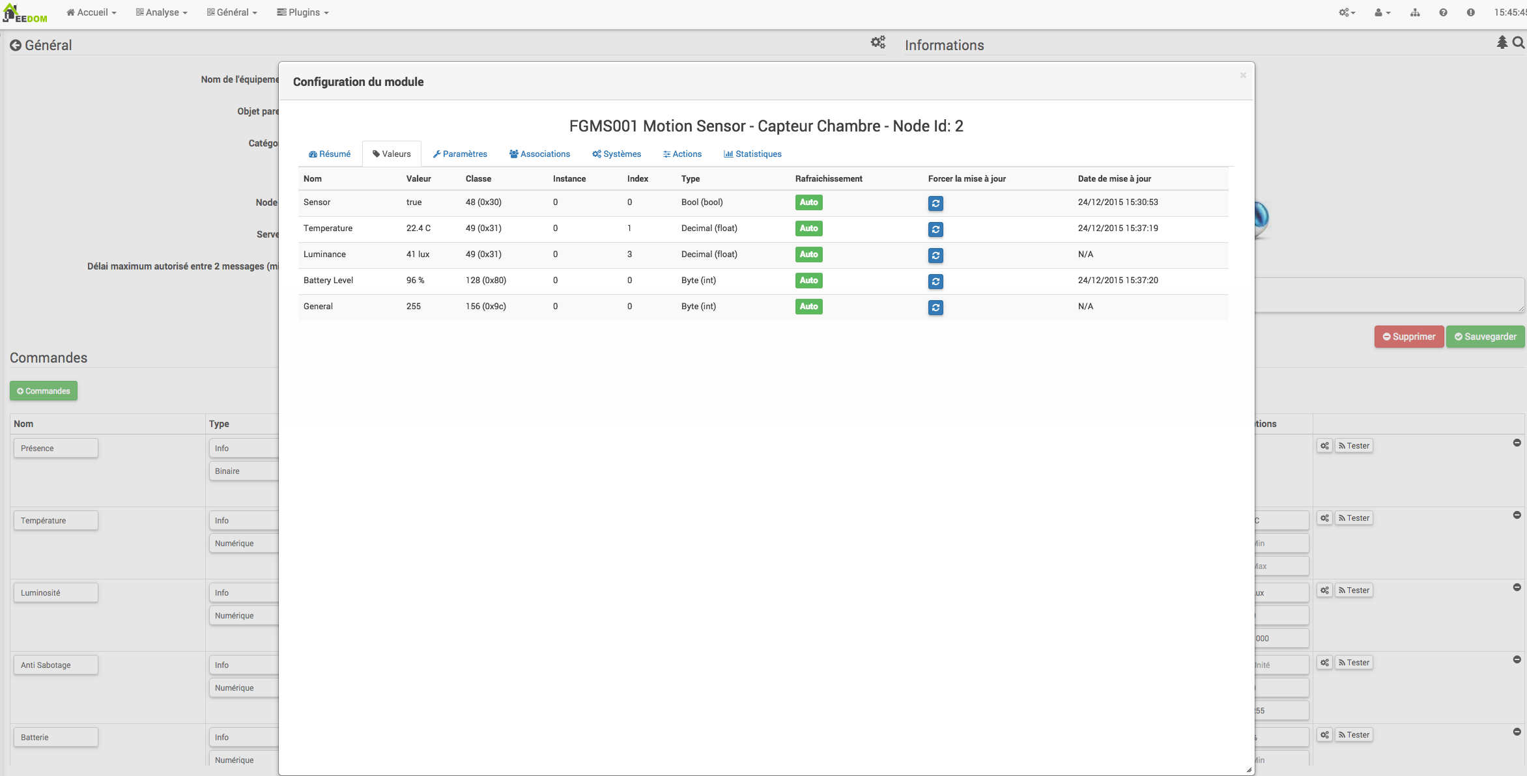Click the Jeedom logo in the navbar
Screen dimensions: 1527x776
tap(25, 13)
